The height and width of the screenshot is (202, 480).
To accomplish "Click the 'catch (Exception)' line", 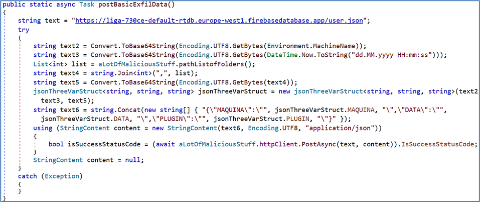I will click(51, 176).
